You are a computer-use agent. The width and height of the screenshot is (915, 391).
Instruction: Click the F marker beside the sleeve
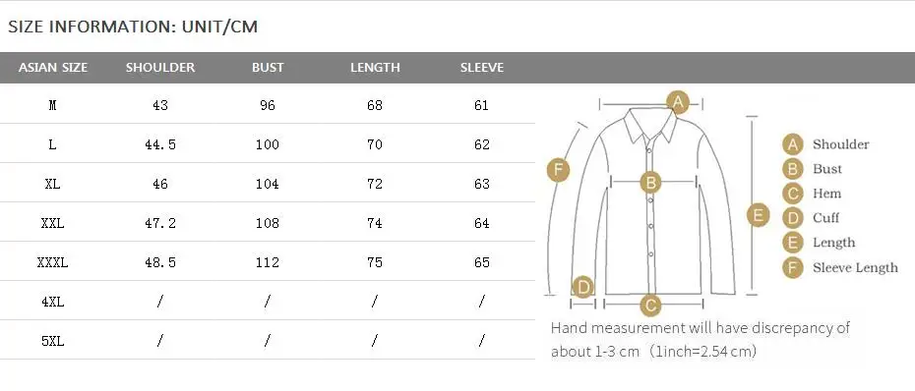pyautogui.click(x=558, y=171)
